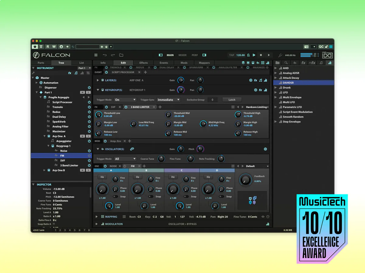Toggle power for Tremolo in tree
Screen dimensions: 365x273
(89, 107)
